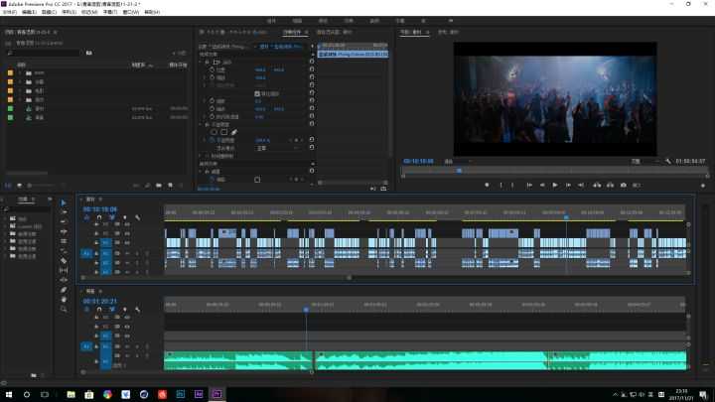The height and width of the screenshot is (402, 715).
Task: Click the Program monitor current timecode
Action: (419, 160)
